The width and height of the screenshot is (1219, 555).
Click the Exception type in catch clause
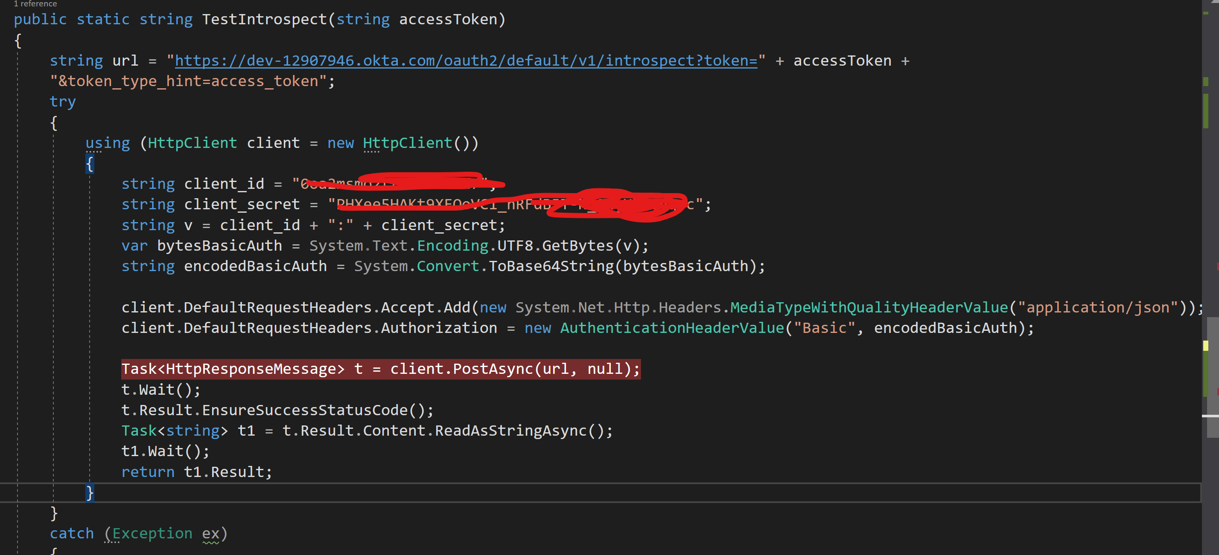pyautogui.click(x=152, y=534)
